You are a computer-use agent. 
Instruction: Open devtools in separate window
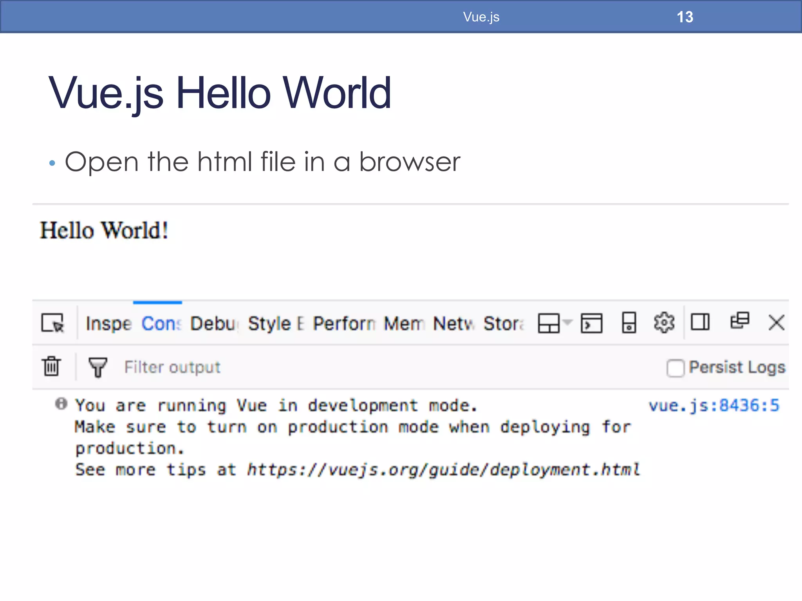(x=739, y=321)
